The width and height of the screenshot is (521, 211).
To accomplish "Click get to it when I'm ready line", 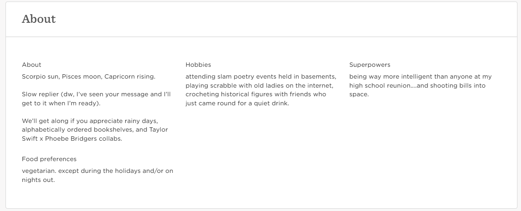I will (x=61, y=104).
